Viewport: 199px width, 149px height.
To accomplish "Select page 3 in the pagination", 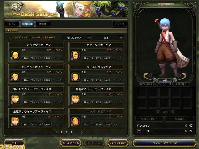I will click(x=66, y=132).
